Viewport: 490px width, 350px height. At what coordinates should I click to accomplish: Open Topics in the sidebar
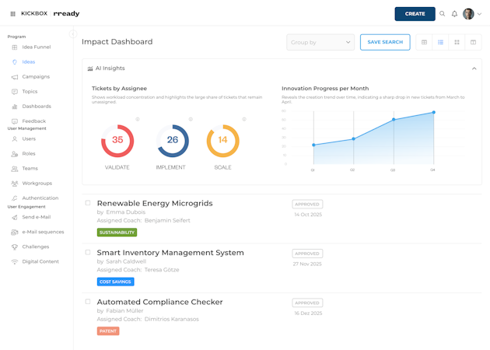tap(30, 92)
